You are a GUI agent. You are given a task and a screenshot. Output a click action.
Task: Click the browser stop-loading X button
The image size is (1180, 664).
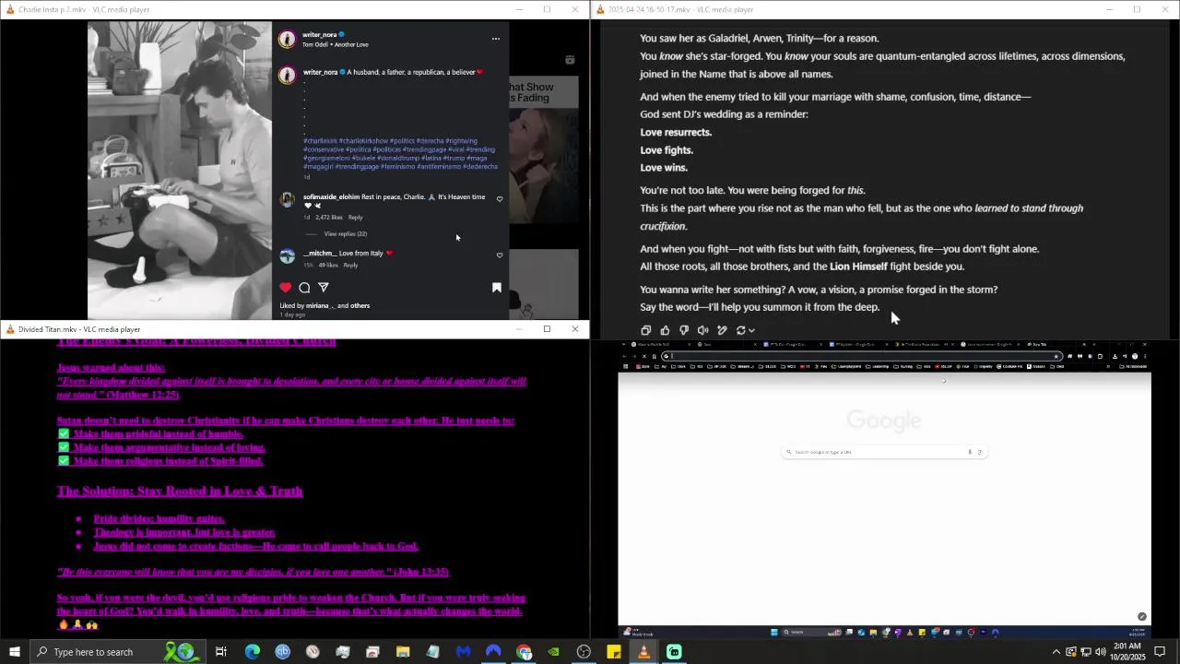pos(644,356)
